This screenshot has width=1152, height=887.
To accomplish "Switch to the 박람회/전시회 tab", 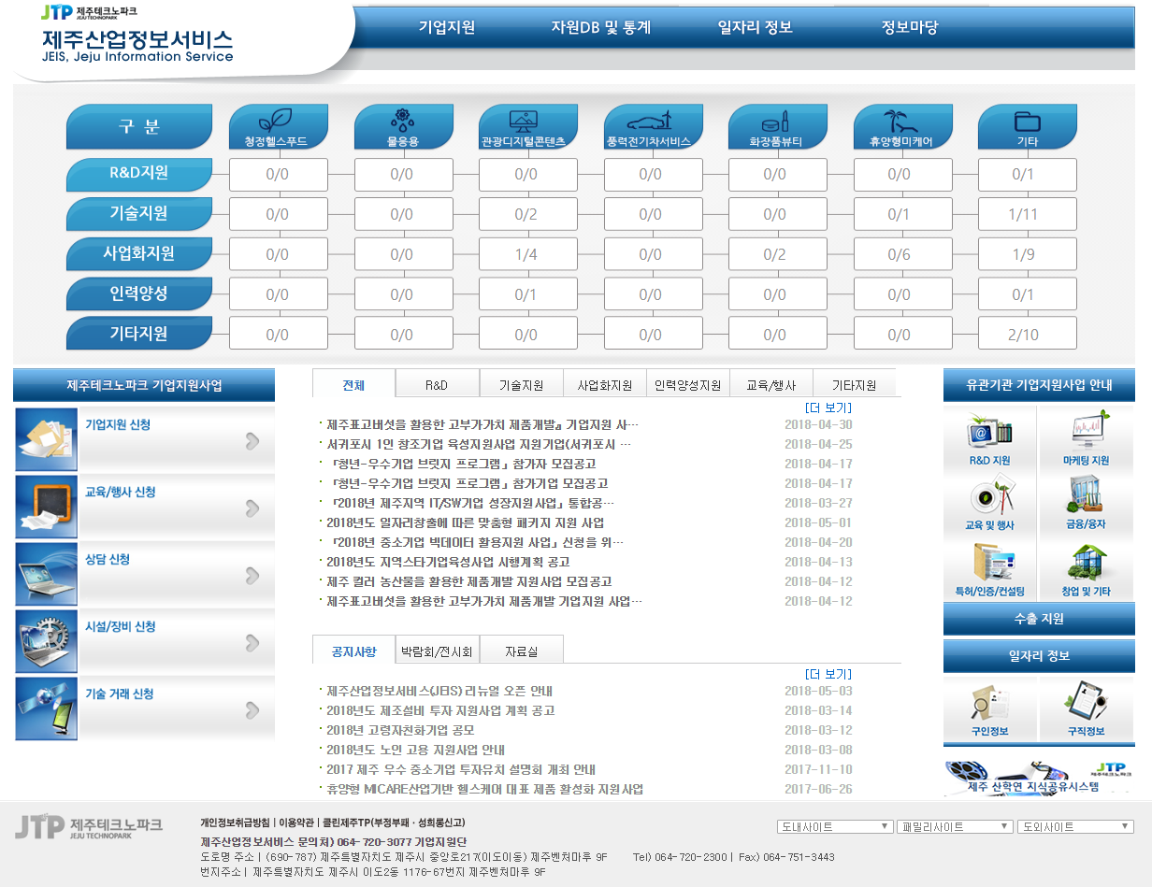I will (437, 651).
